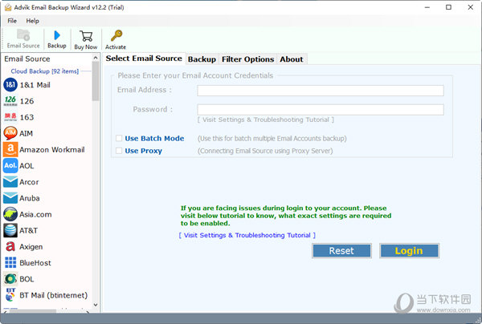Viewport: 482px width, 324px height.
Task: Click the Login button
Action: tap(409, 251)
